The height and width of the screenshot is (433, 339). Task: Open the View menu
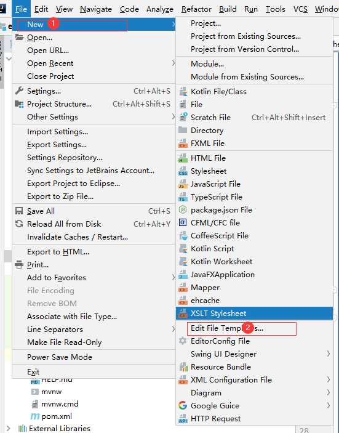pos(64,9)
